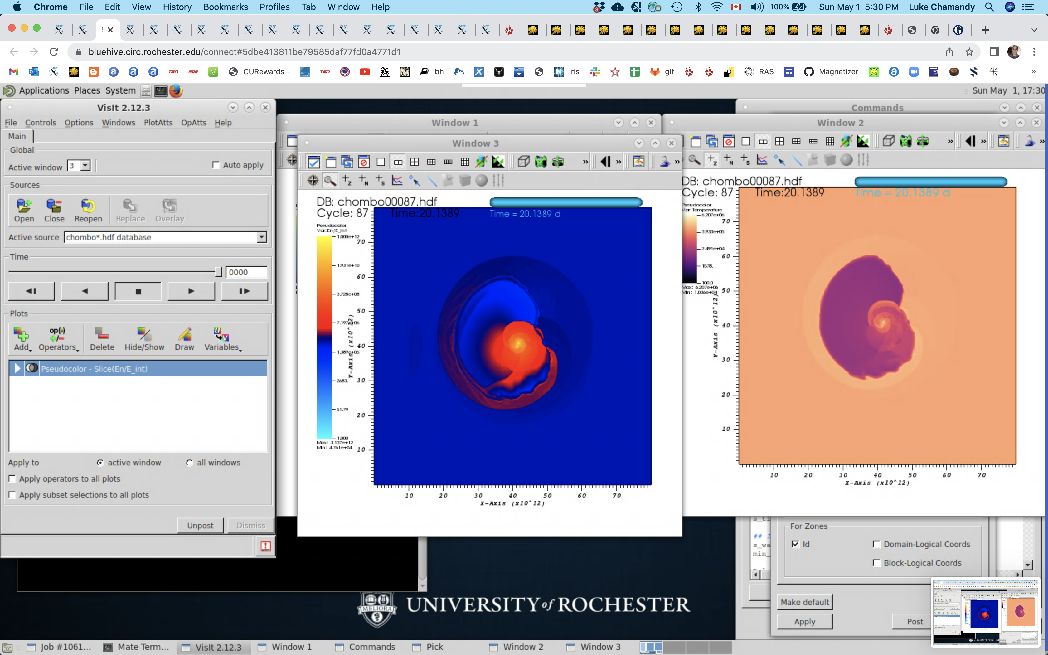
Task: Open VisIt File menu
Action: [x=11, y=123]
